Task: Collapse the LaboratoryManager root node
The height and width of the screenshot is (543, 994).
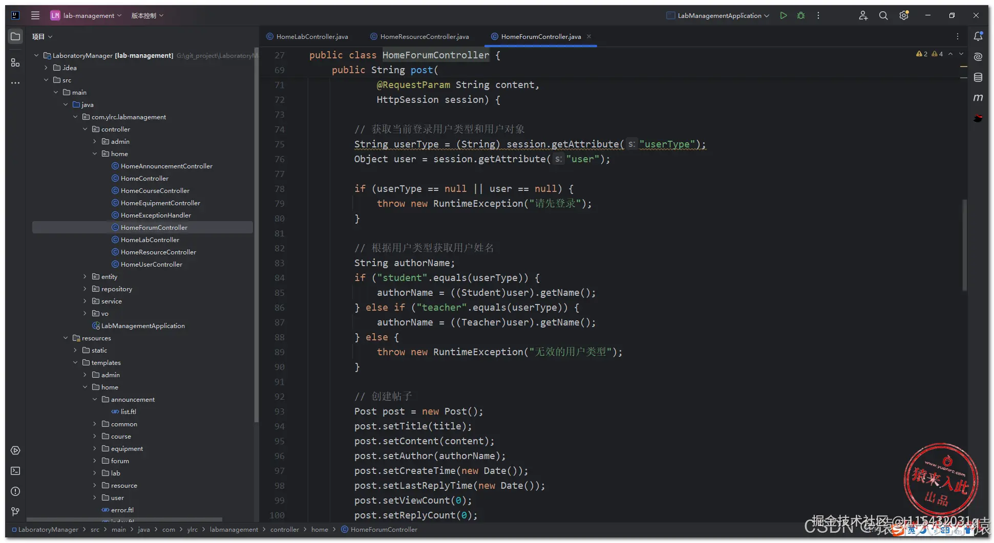Action: click(x=36, y=55)
